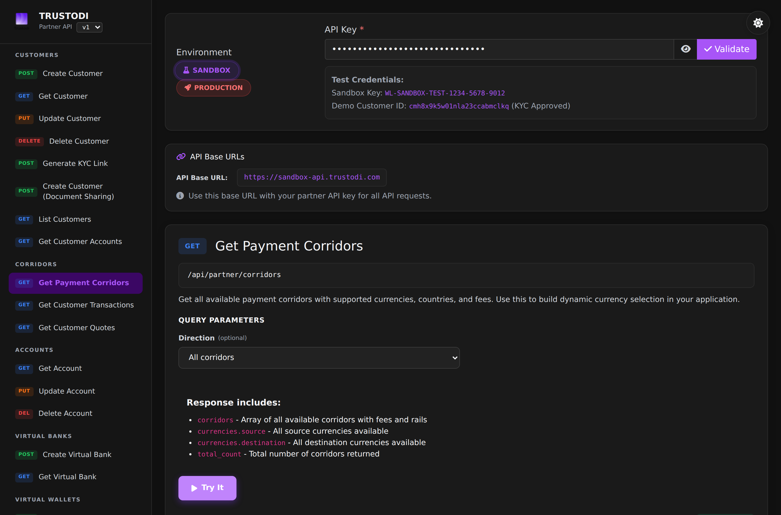Open Delete Customer endpoint
Image resolution: width=781 pixels, height=515 pixels.
click(x=76, y=141)
